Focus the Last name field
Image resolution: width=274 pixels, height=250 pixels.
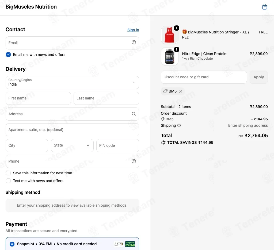coord(106,98)
